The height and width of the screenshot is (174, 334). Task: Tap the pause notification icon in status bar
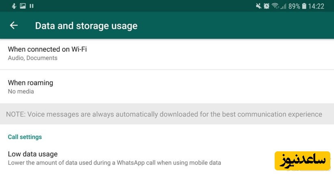pos(32,6)
